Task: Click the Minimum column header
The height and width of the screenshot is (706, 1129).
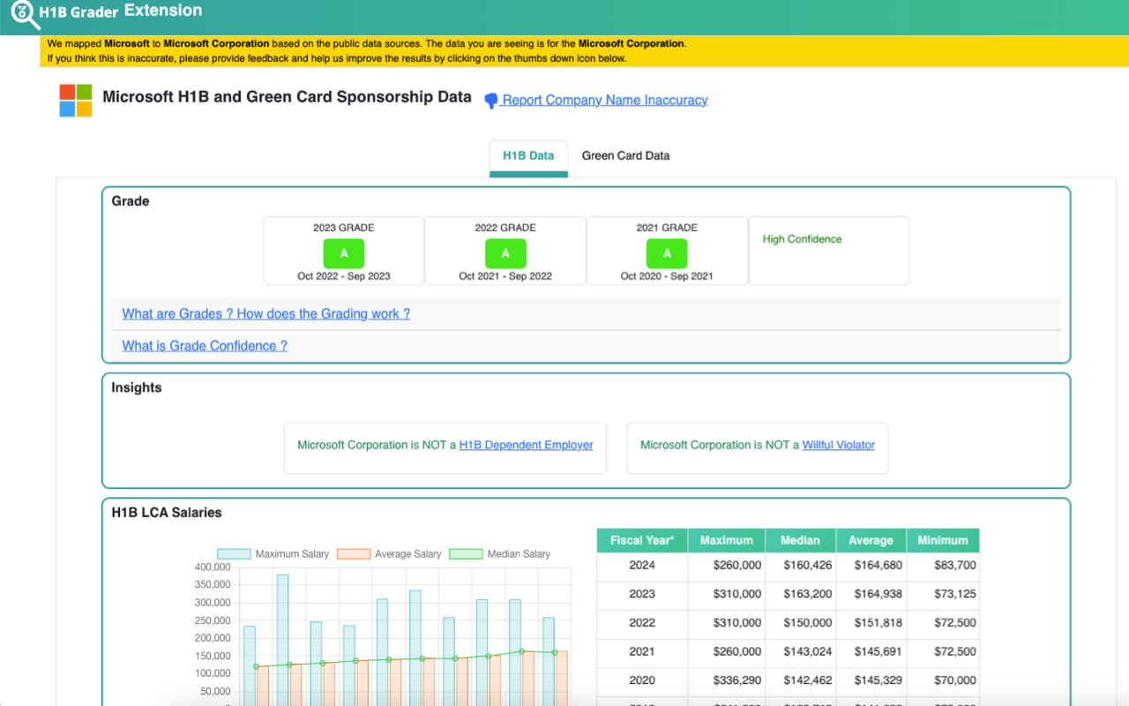Action: pos(943,541)
